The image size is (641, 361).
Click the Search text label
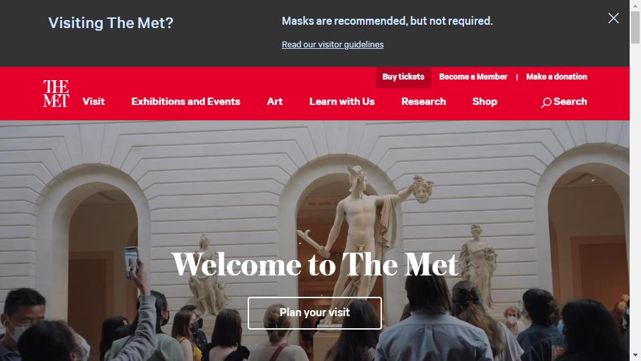[x=570, y=102]
